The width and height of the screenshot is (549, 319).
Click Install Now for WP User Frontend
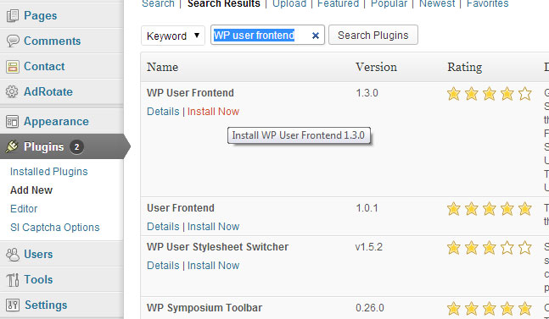213,112
